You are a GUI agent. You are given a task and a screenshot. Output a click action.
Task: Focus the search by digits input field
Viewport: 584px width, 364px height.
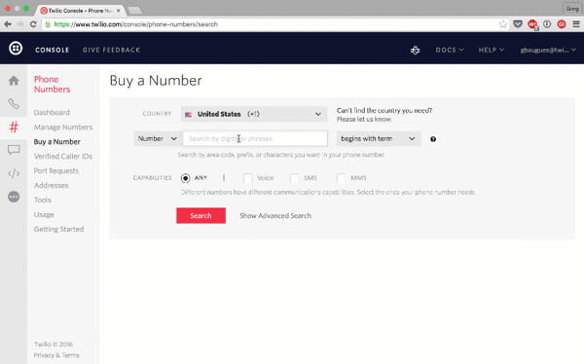pyautogui.click(x=255, y=138)
